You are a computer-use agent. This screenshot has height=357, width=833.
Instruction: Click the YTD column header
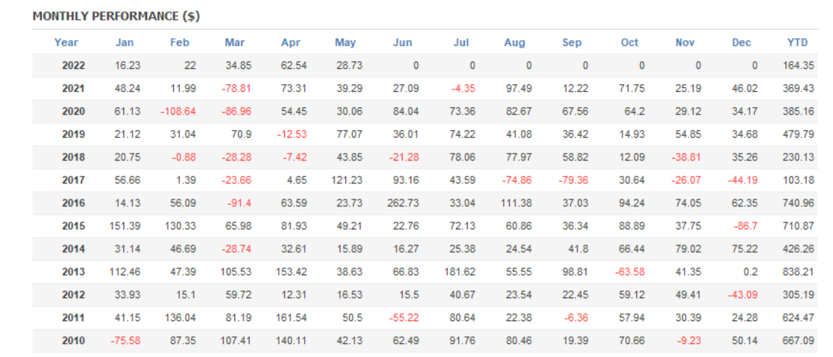pyautogui.click(x=797, y=43)
